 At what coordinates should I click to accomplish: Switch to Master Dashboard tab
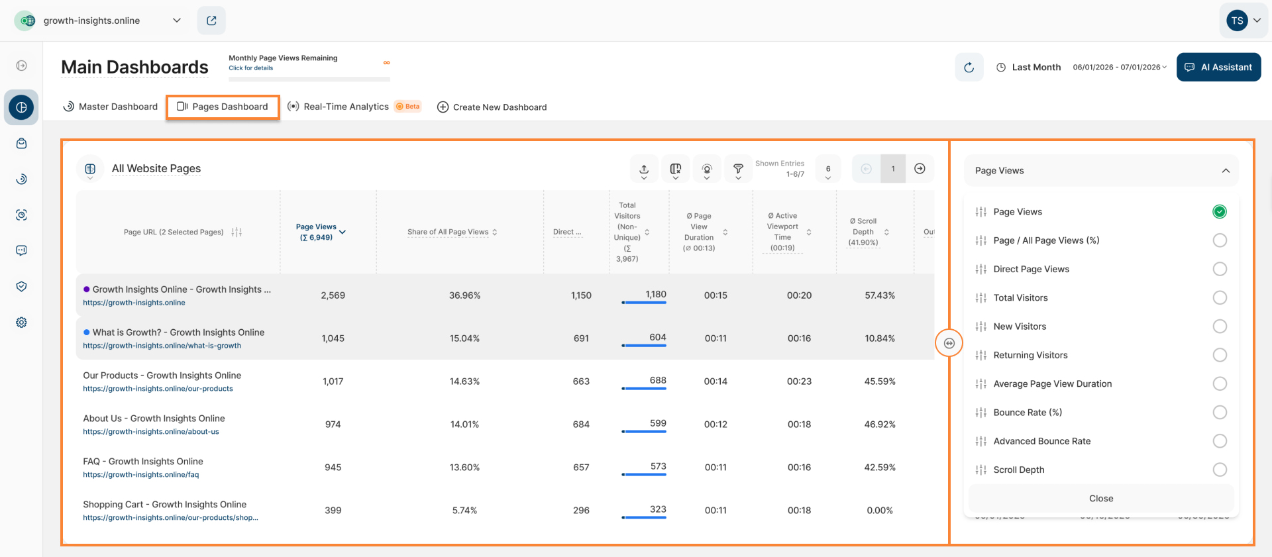(110, 107)
